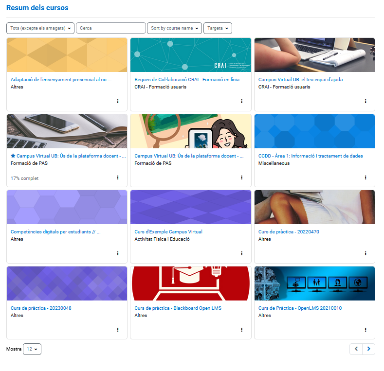Click kebab menu on Curs de pràctica - 20220470
The height and width of the screenshot is (371, 384).
tap(366, 253)
